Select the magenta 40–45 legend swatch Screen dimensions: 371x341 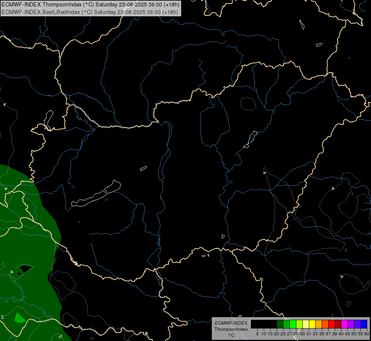pyautogui.click(x=344, y=324)
